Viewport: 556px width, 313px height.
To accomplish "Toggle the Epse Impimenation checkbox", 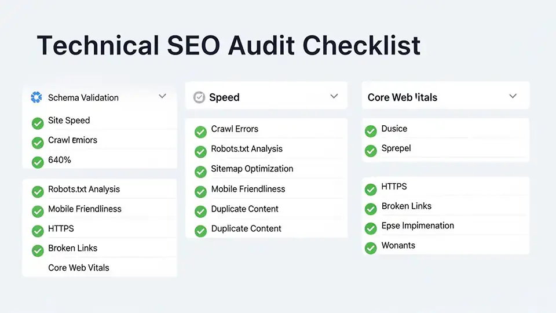I will tap(371, 228).
